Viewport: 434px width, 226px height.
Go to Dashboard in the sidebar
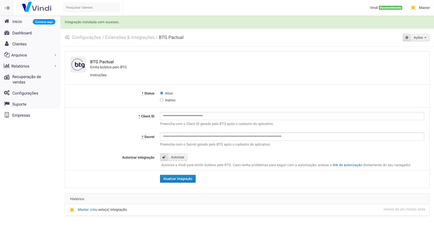point(22,33)
